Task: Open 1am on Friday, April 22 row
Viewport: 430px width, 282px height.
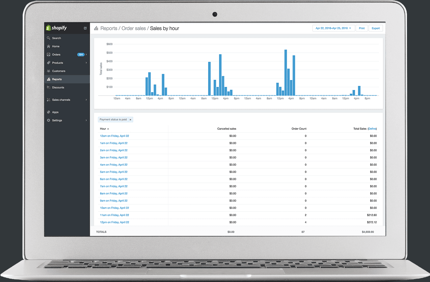Action: pos(114,143)
